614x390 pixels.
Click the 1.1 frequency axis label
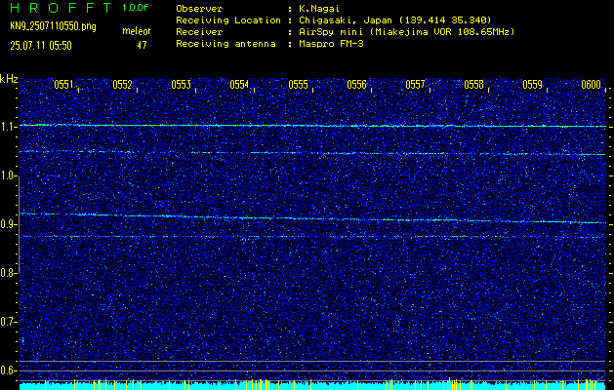click(8, 127)
